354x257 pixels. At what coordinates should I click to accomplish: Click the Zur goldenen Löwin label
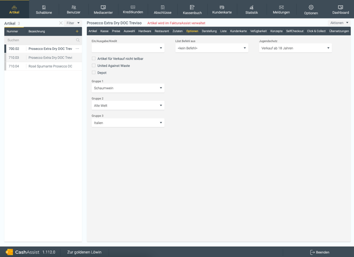point(84,252)
